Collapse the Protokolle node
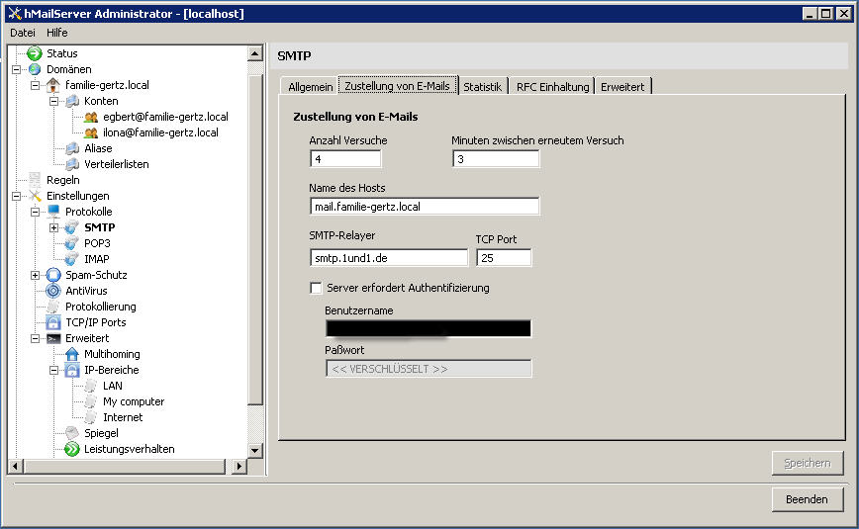 (35, 212)
